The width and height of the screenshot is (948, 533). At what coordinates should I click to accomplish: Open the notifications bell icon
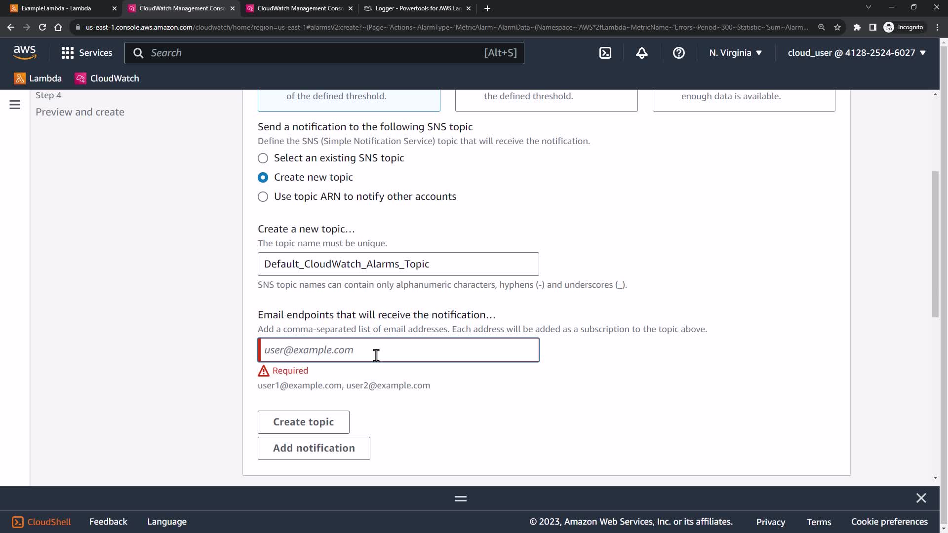coord(641,53)
